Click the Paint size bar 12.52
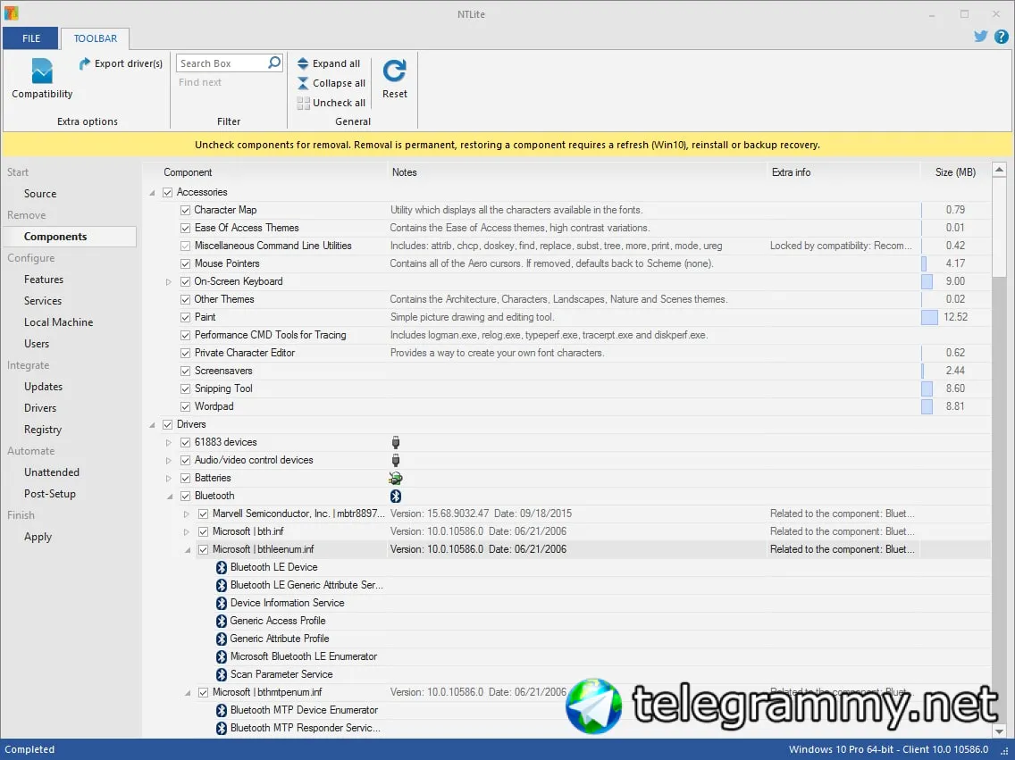 tap(929, 317)
